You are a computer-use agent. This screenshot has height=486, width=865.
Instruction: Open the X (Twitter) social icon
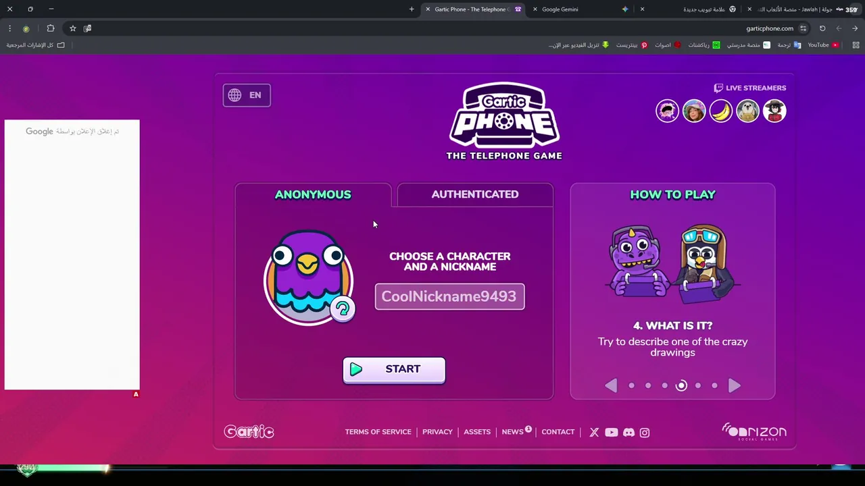[x=594, y=433]
